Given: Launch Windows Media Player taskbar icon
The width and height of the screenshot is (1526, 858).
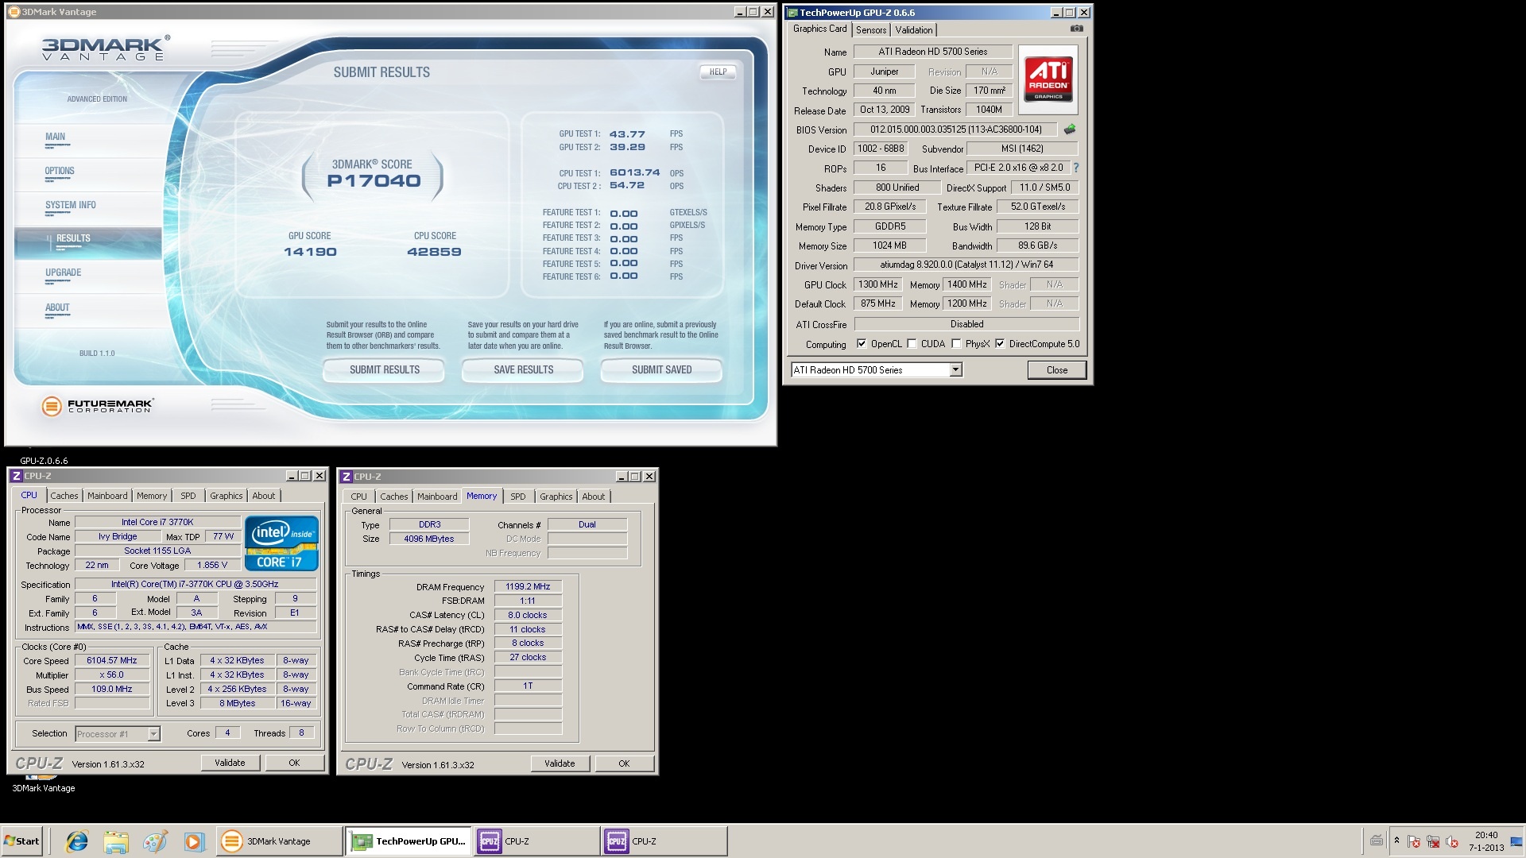Looking at the screenshot, I should 194,841.
